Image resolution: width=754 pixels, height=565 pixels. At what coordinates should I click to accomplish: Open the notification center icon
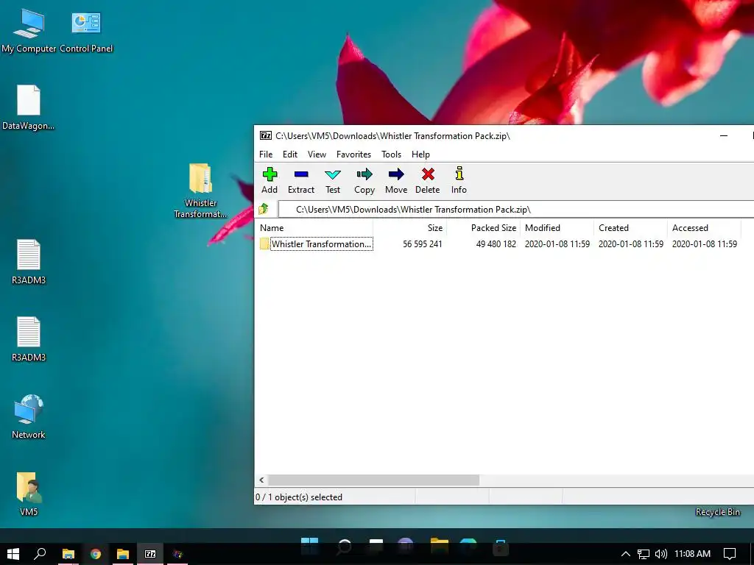[x=730, y=554]
